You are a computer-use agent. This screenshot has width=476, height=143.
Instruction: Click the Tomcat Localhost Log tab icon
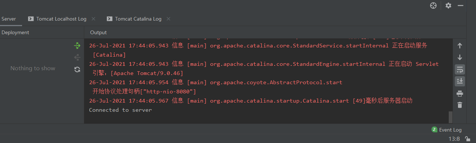click(31, 19)
